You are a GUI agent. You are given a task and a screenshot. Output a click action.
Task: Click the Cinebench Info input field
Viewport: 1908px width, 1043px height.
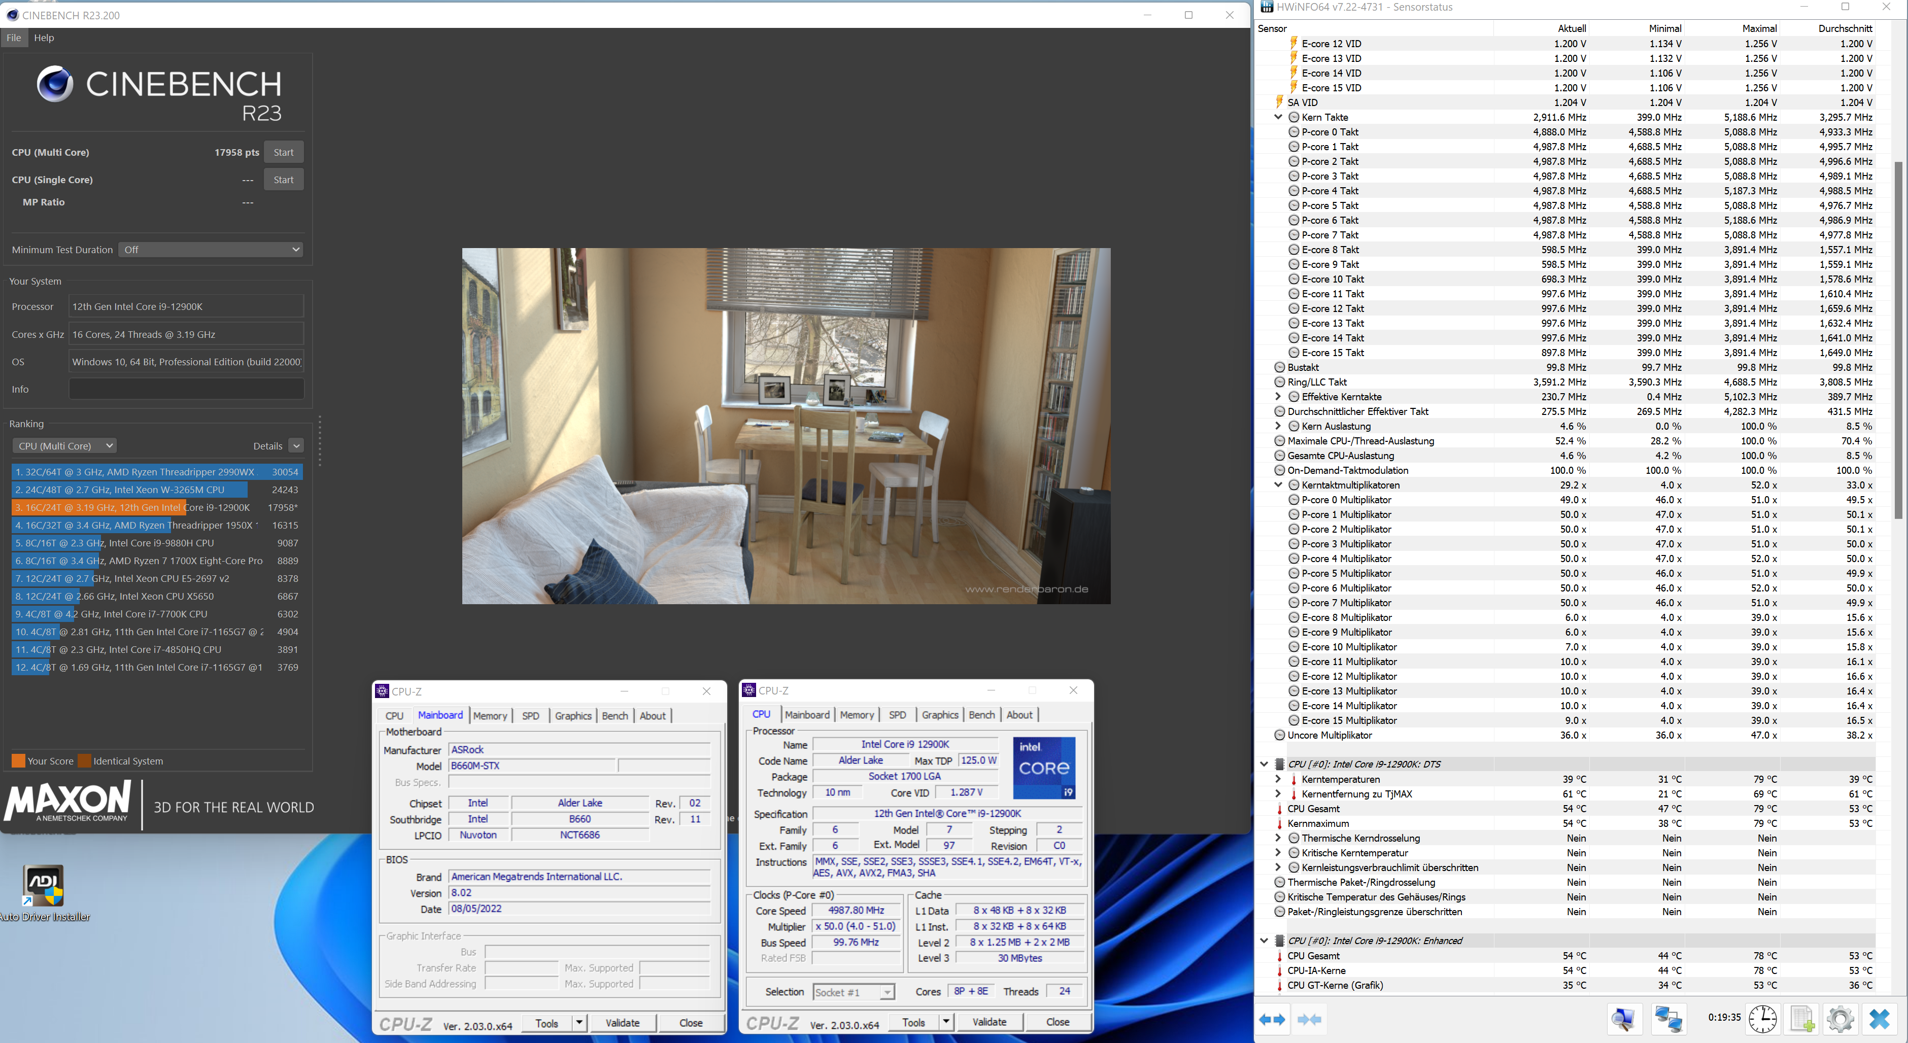186,390
